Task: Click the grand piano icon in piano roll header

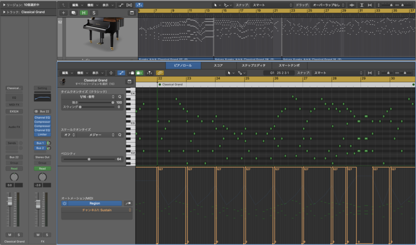Action: click(x=63, y=82)
